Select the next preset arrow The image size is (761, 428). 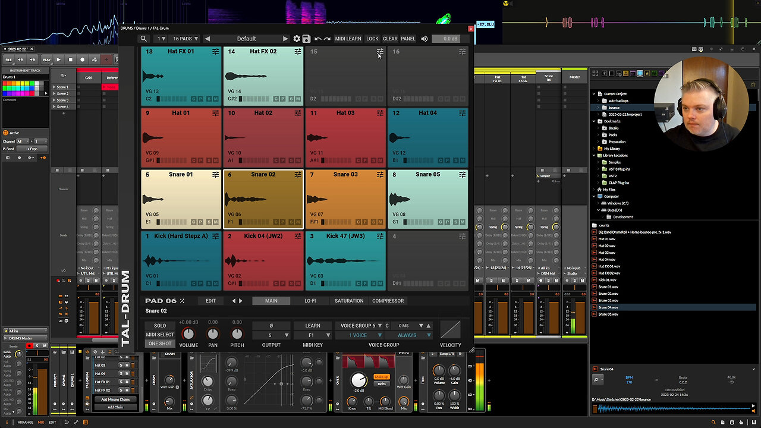tap(285, 39)
